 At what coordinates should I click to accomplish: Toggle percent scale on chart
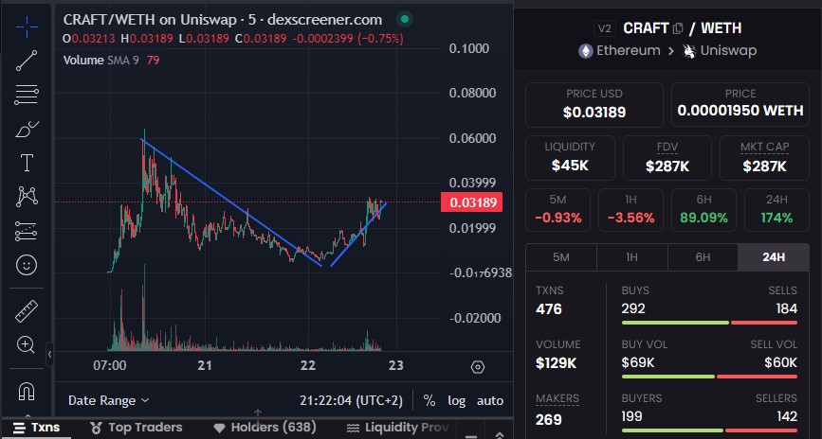pyautogui.click(x=429, y=400)
